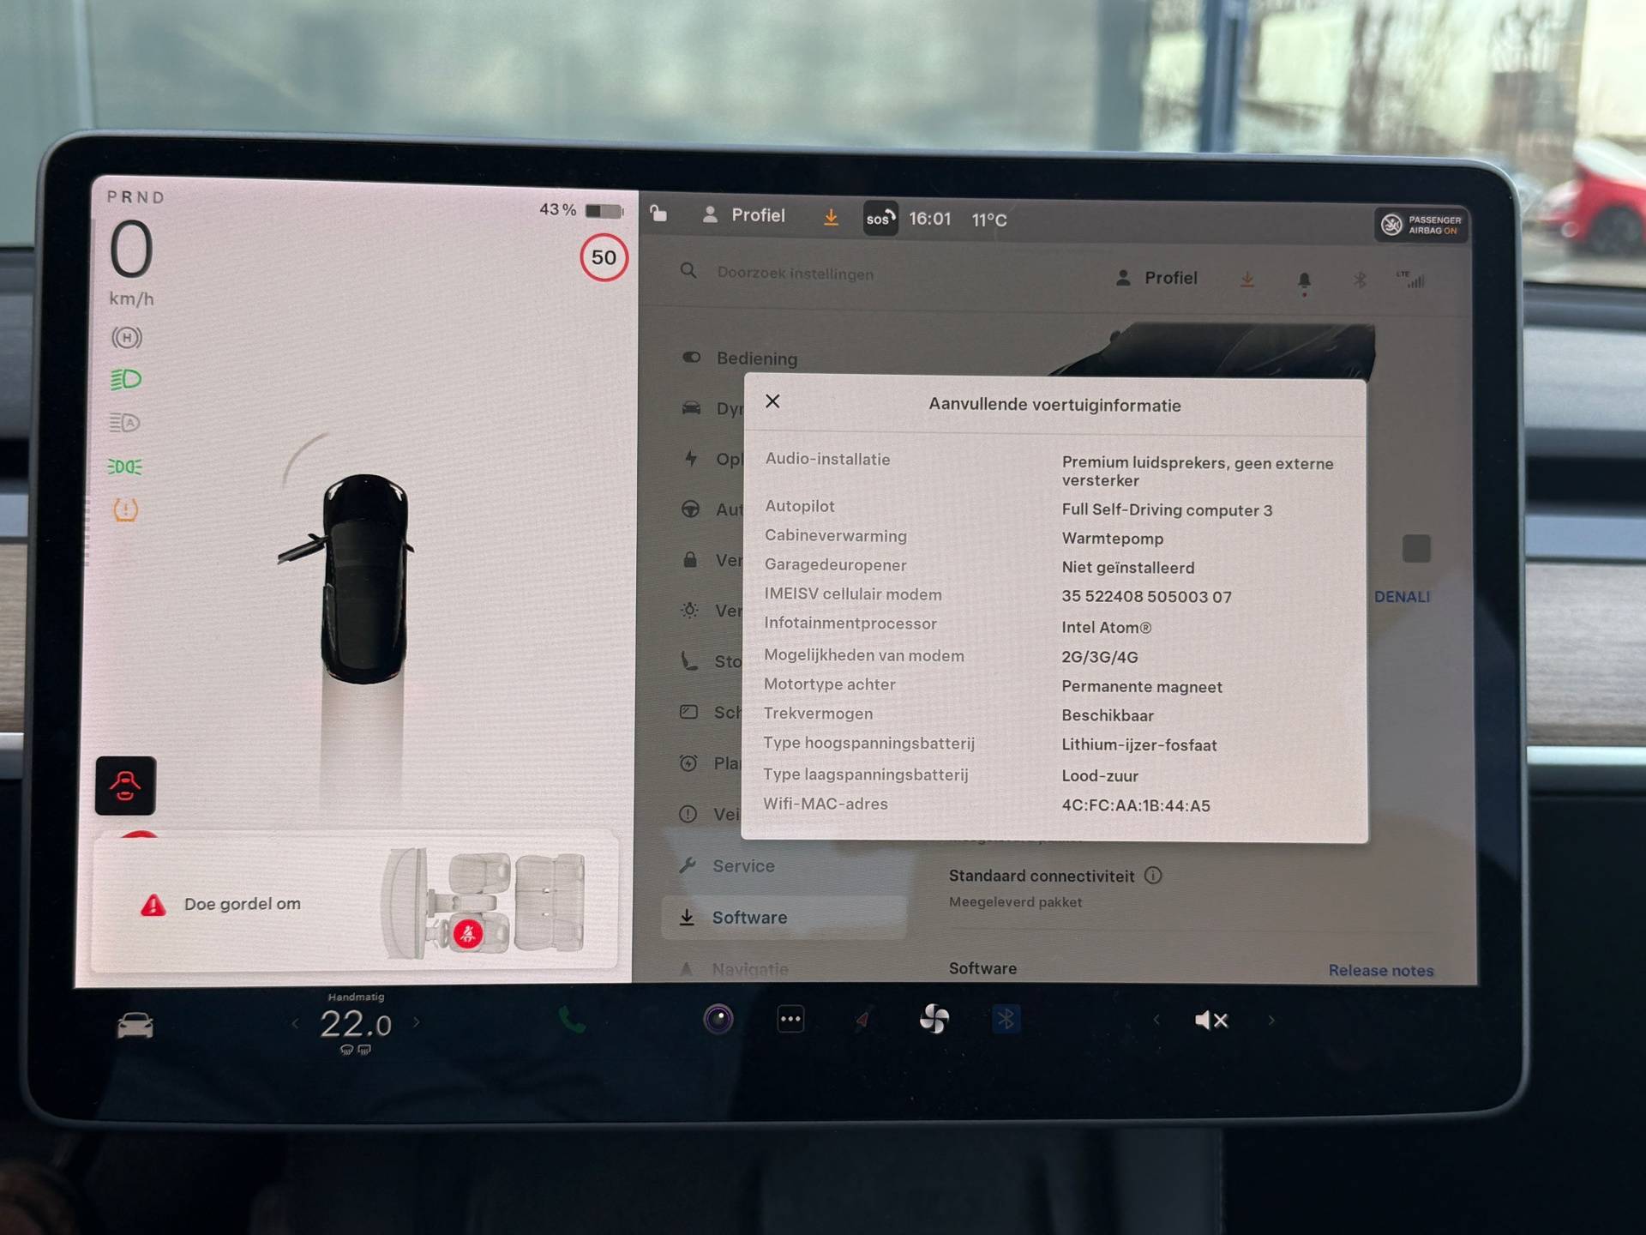Tap the passenger airbag indicator
This screenshot has width=1646, height=1235.
[x=1421, y=225]
